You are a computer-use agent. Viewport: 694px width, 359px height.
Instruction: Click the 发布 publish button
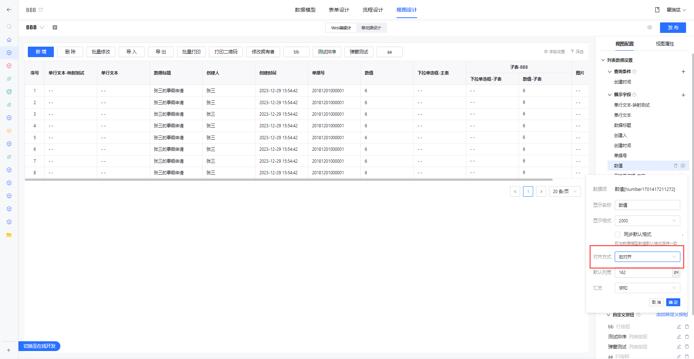tap(673, 27)
